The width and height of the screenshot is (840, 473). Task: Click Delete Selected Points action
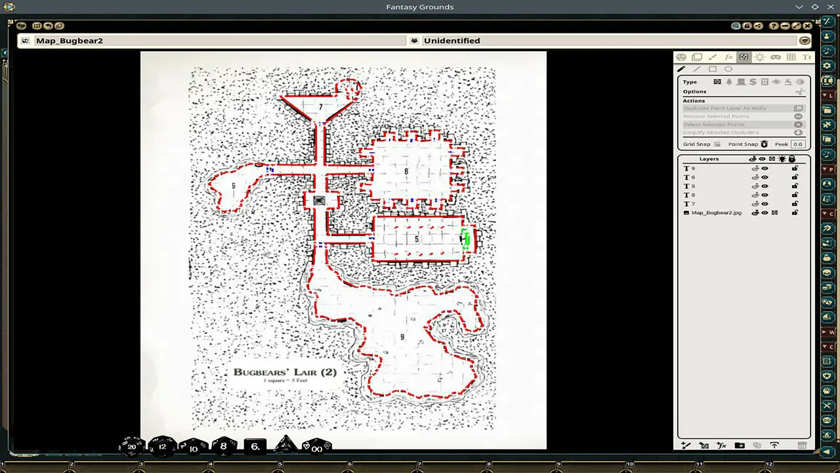[743, 124]
